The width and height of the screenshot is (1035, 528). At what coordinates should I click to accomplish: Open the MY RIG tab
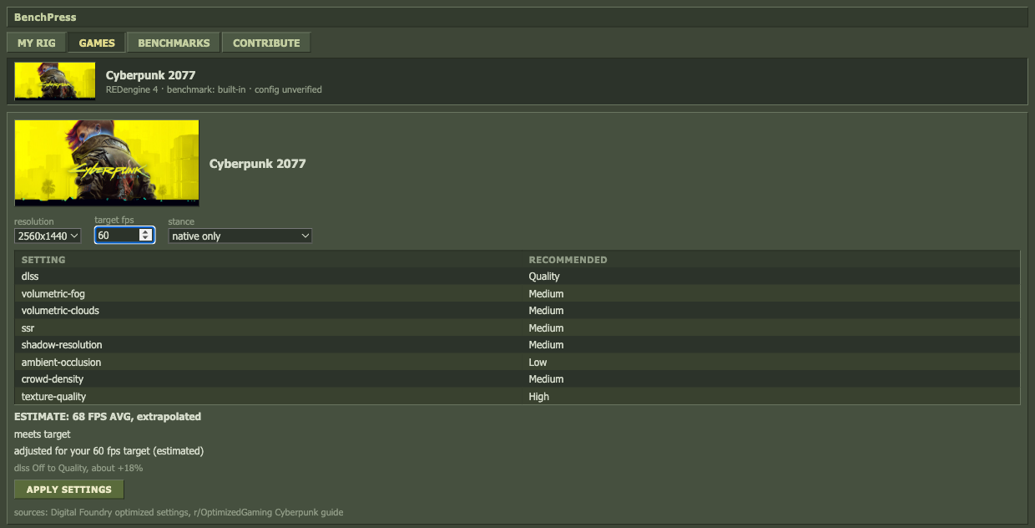[36, 43]
